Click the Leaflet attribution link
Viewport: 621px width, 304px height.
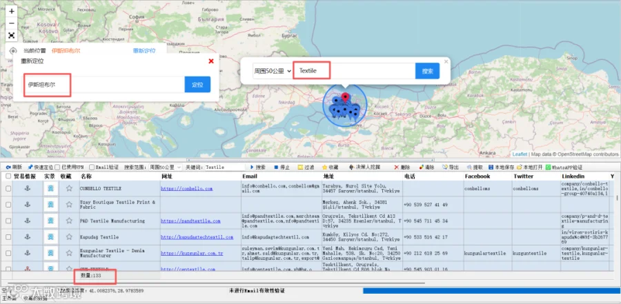click(x=520, y=154)
